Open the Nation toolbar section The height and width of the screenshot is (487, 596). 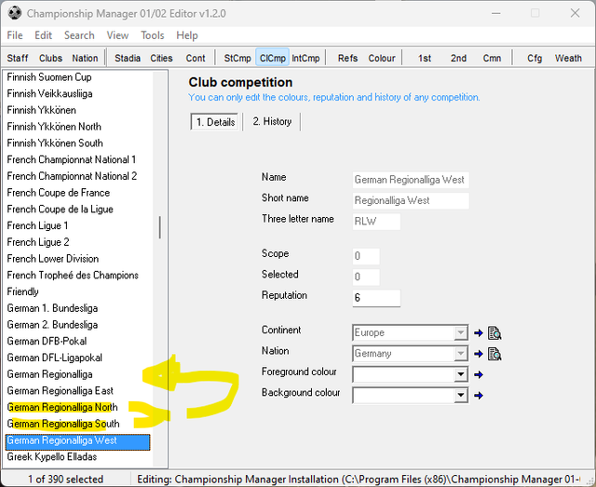point(85,58)
